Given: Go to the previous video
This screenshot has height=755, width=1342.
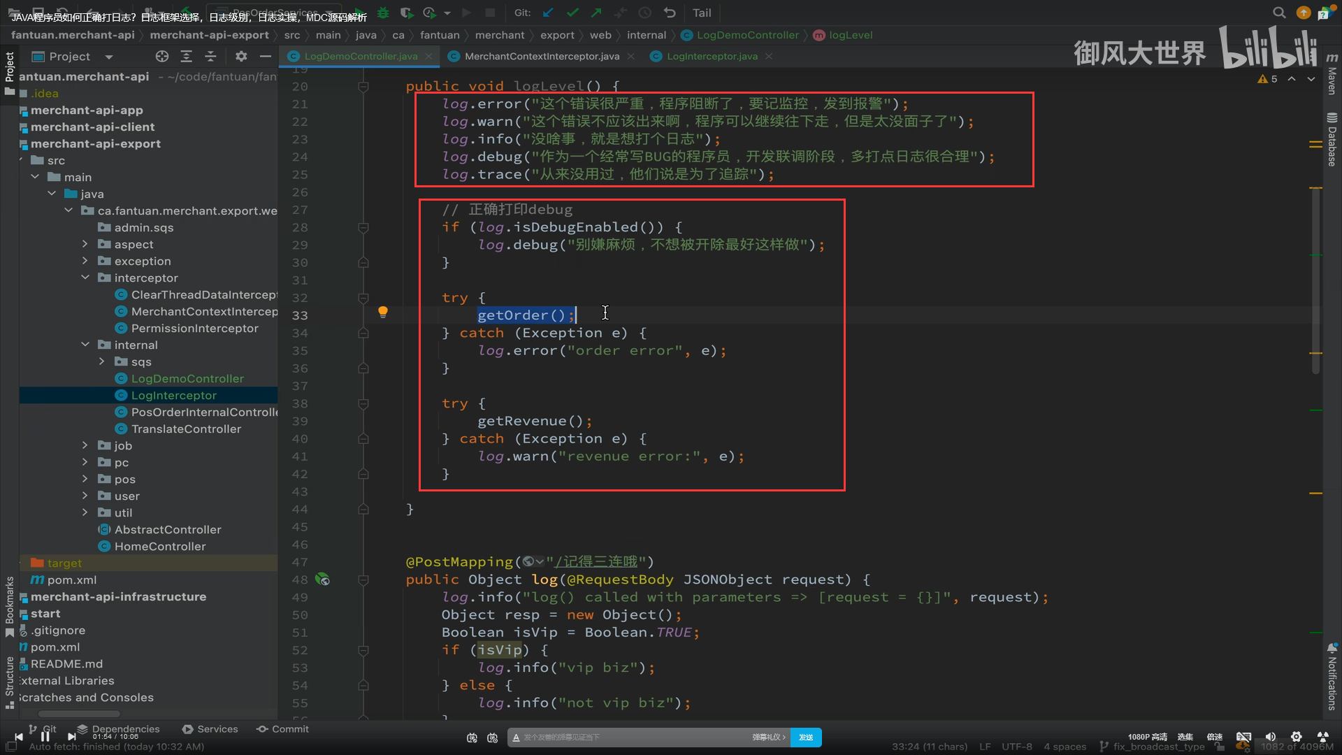Looking at the screenshot, I should click(19, 736).
